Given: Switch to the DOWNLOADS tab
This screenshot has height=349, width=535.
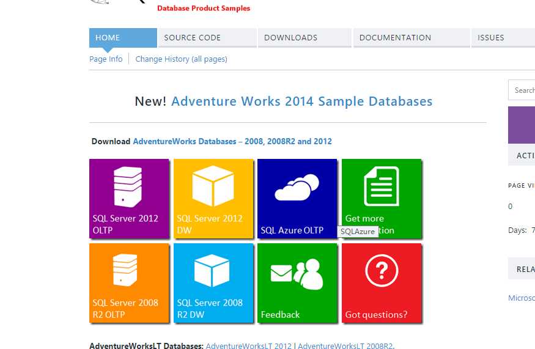Looking at the screenshot, I should tap(304, 37).
